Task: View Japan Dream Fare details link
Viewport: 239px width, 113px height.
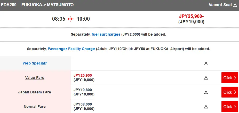Action: pos(35,92)
